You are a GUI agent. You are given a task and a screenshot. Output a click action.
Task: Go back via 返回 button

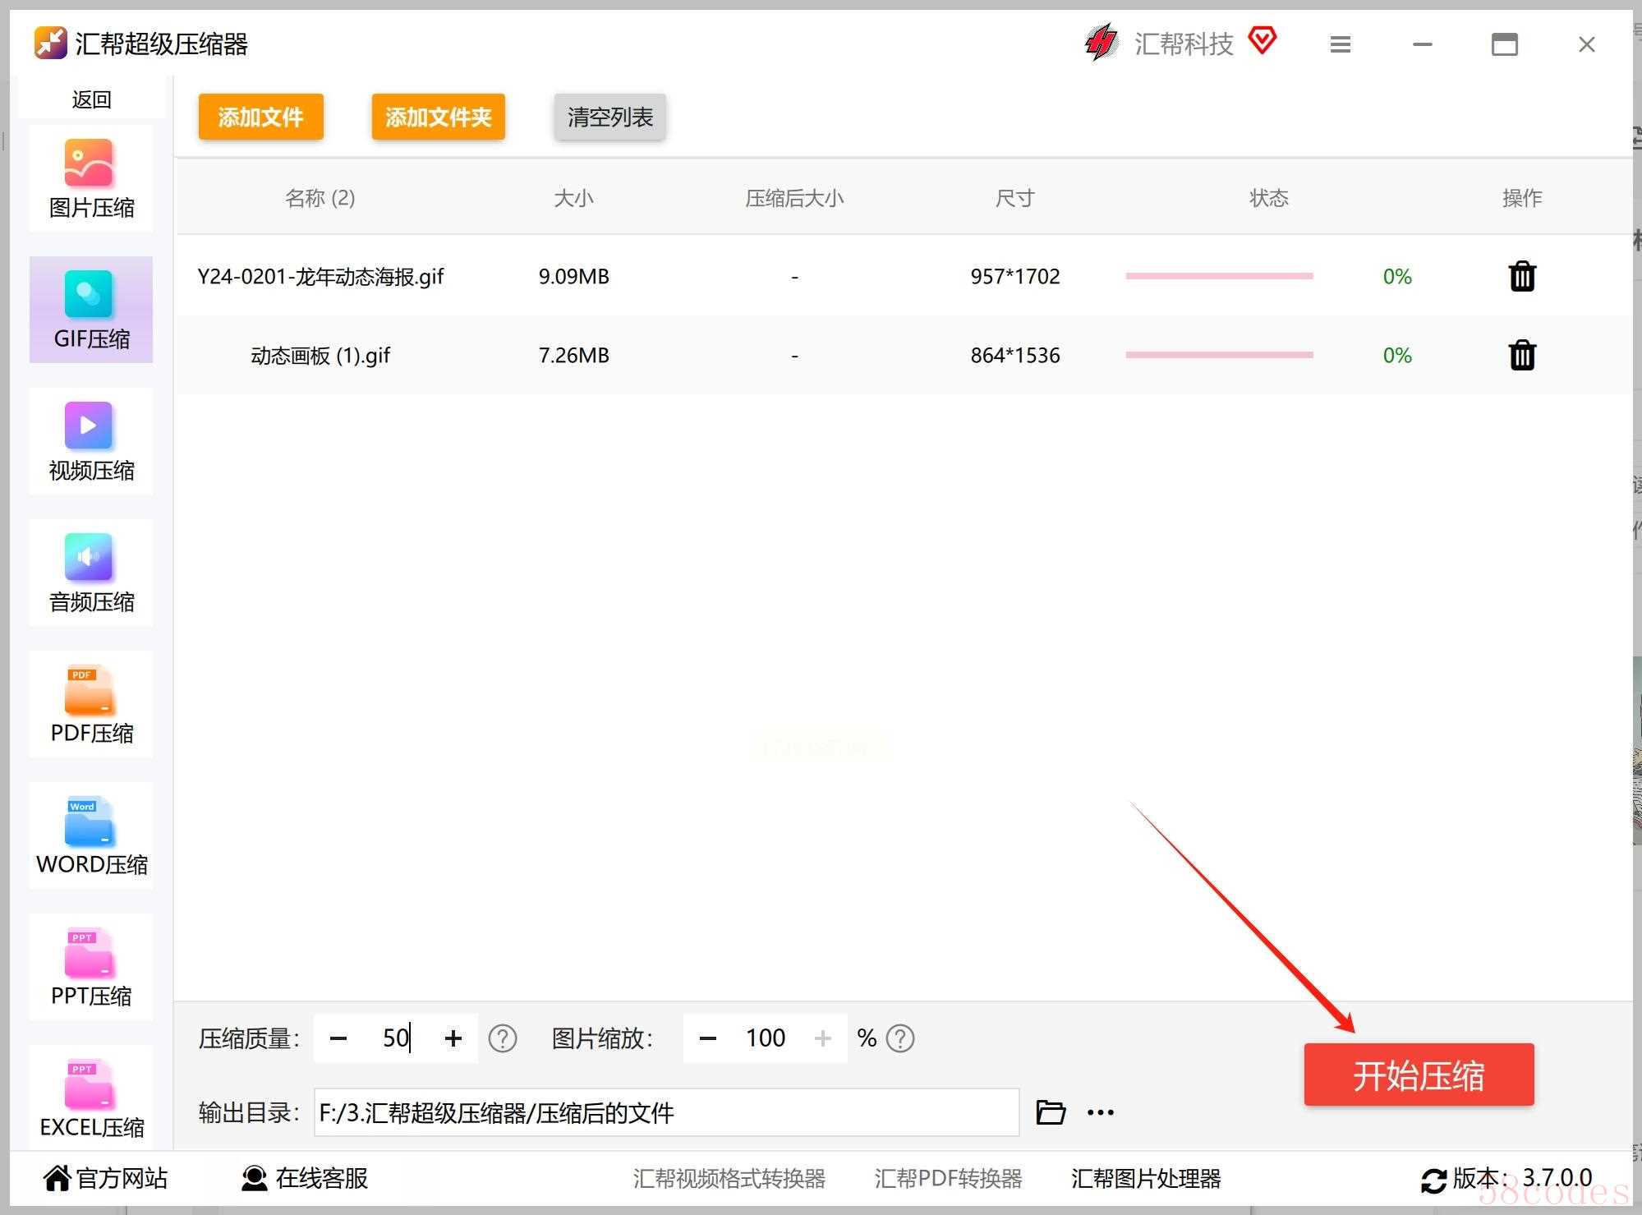[x=91, y=99]
